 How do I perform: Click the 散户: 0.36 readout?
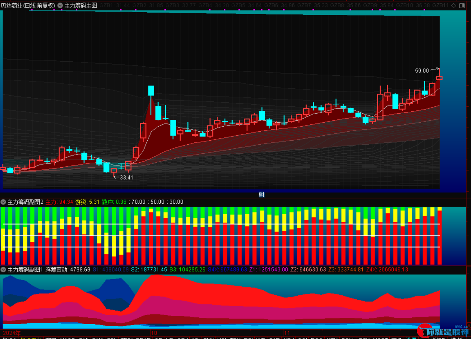pos(114,202)
